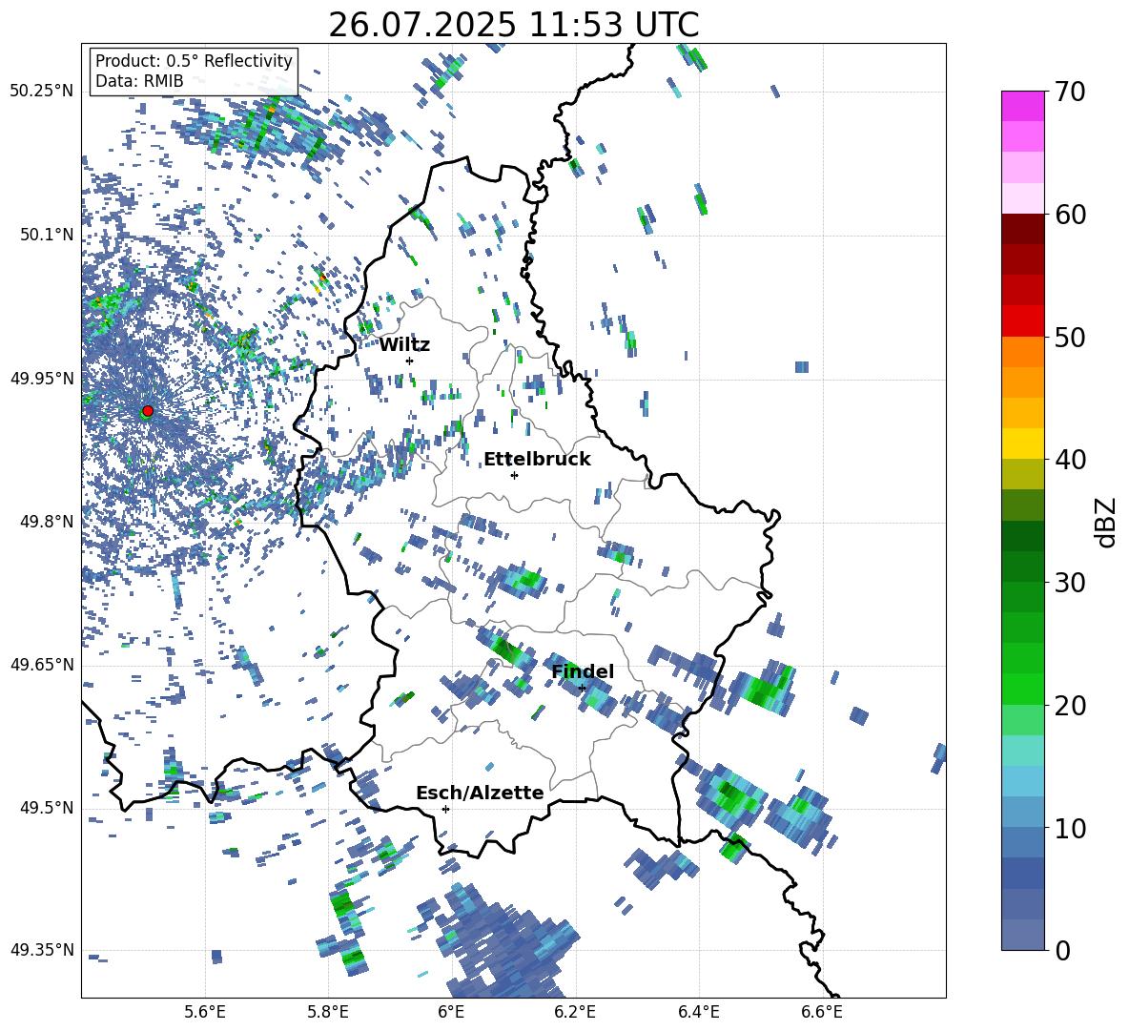This screenshot has height=1031, width=1129.
Task: Click the magenta top colorbar segment
Action: click(x=1023, y=106)
